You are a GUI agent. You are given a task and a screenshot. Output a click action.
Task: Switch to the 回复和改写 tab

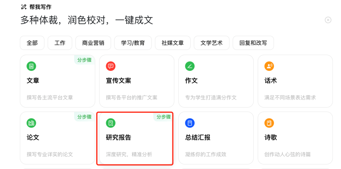tap(253, 43)
